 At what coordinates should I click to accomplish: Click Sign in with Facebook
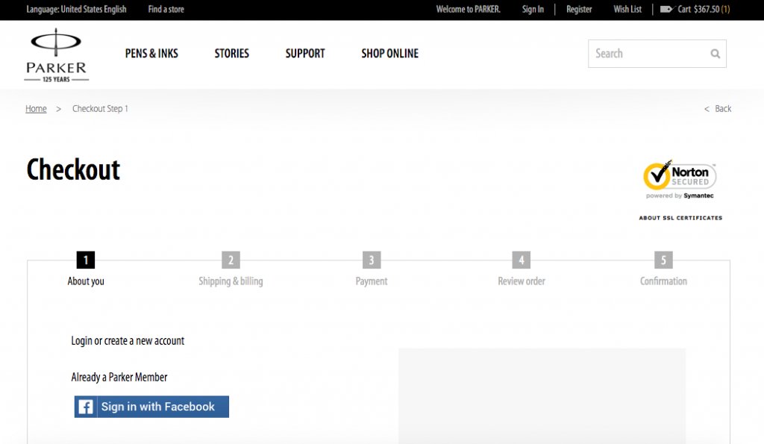click(x=151, y=407)
